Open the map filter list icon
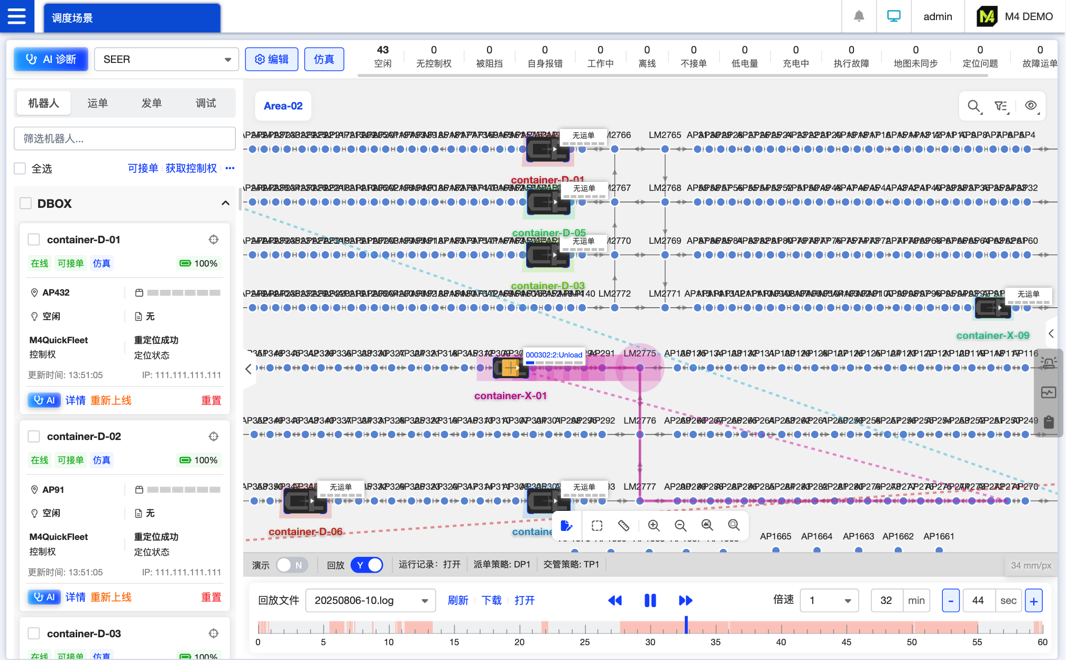The width and height of the screenshot is (1066, 660). pos(1001,106)
